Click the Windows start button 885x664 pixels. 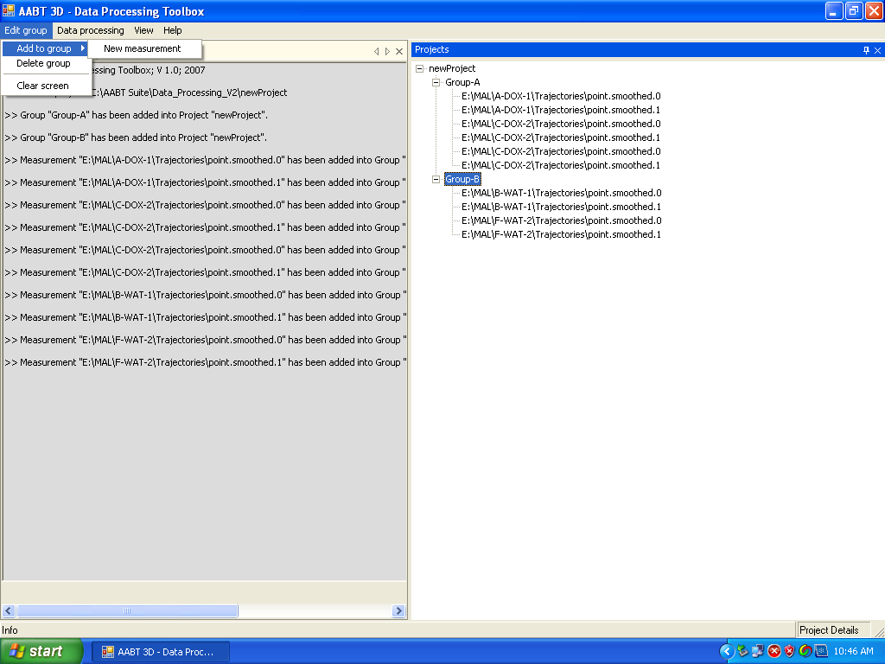pos(41,652)
